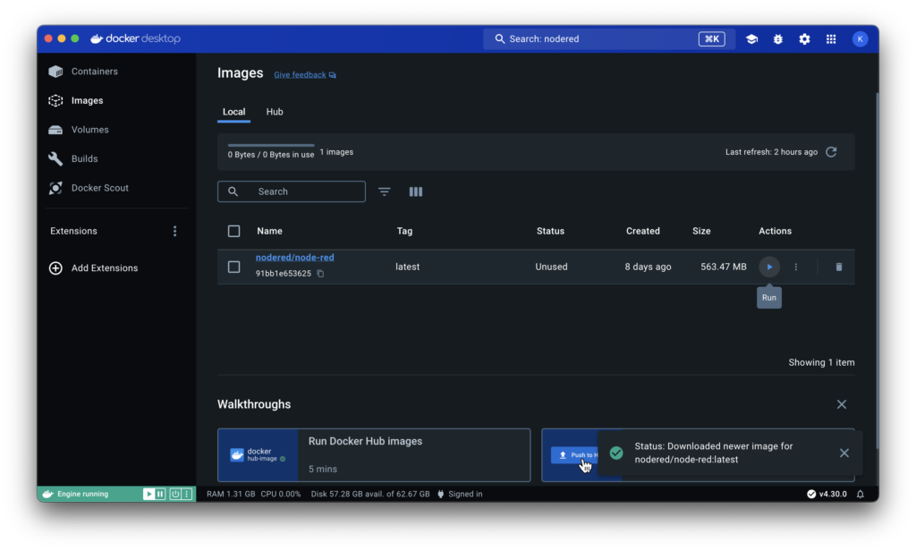The width and height of the screenshot is (916, 551).
Task: Click the engine power/quit button
Action: 174,495
